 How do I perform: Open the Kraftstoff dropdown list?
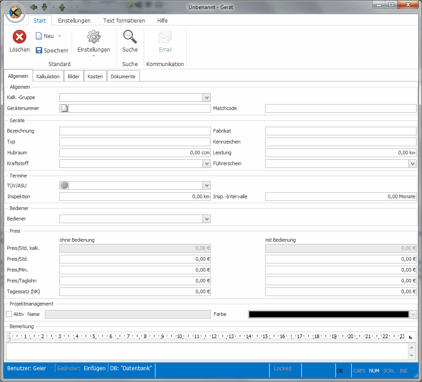207,163
